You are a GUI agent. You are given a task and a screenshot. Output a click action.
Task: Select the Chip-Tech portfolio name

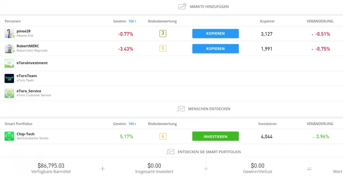[26, 134]
